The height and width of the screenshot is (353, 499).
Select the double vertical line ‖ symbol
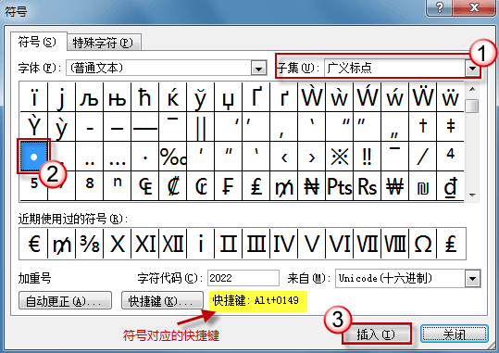point(201,127)
